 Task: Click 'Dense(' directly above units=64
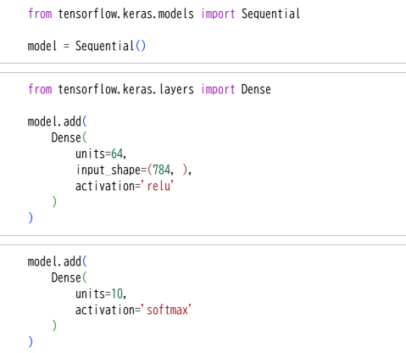click(69, 137)
